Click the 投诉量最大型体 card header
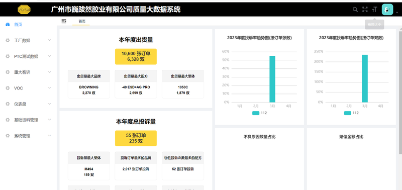This screenshot has height=190, width=402. click(89, 158)
